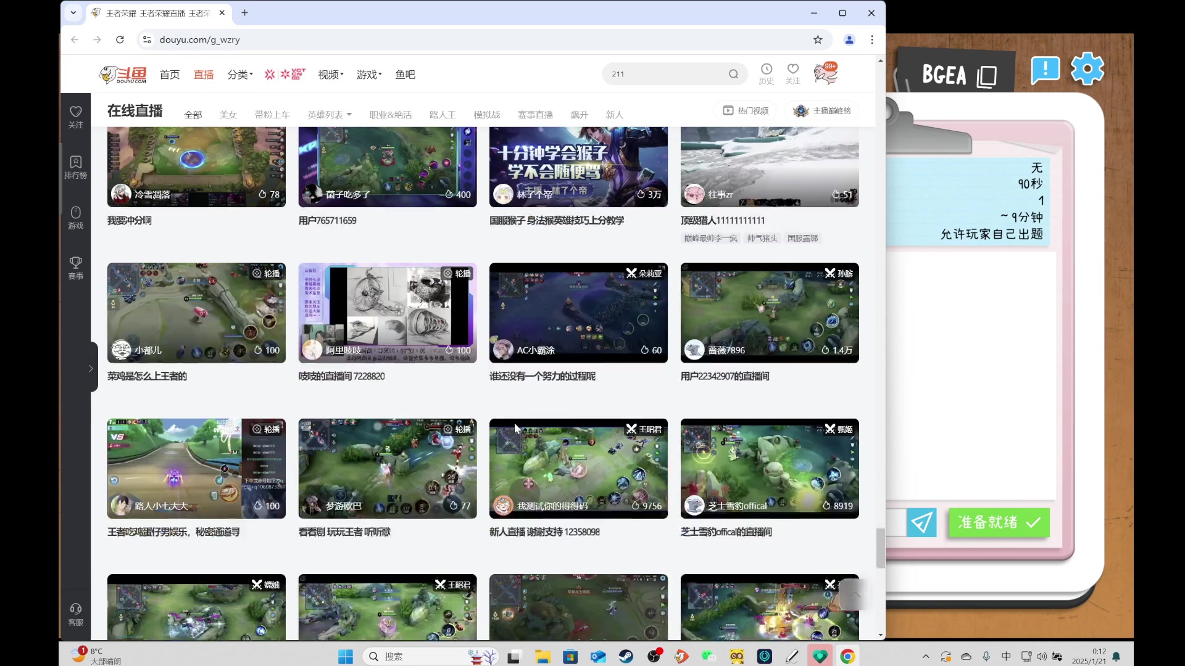Image resolution: width=1185 pixels, height=666 pixels.
Task: Select the 带粉上车 tab
Action: click(272, 115)
